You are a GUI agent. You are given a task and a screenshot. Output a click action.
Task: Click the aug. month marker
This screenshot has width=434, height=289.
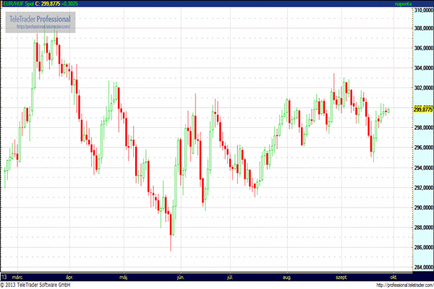(x=287, y=277)
